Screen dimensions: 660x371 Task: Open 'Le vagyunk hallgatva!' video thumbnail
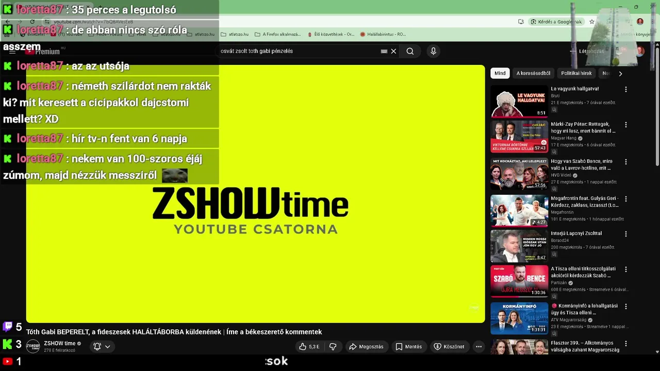click(519, 101)
